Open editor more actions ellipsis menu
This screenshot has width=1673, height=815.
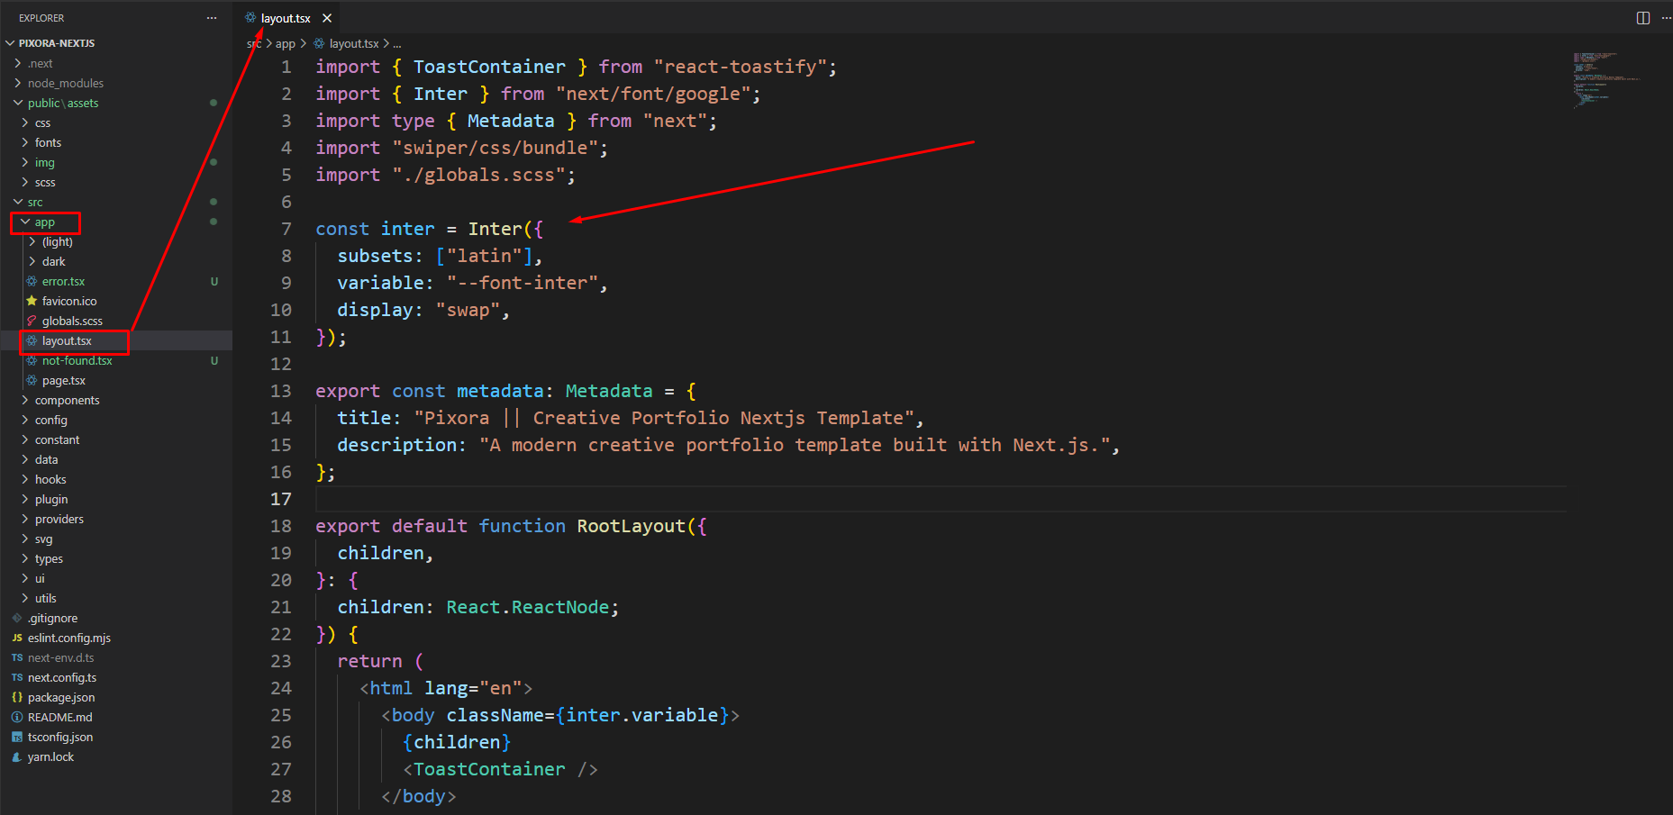pos(1666,18)
